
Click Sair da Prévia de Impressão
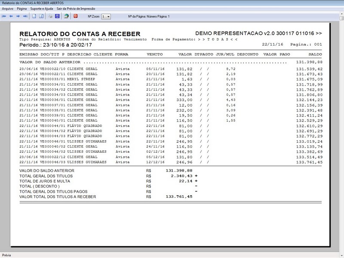click(76, 9)
